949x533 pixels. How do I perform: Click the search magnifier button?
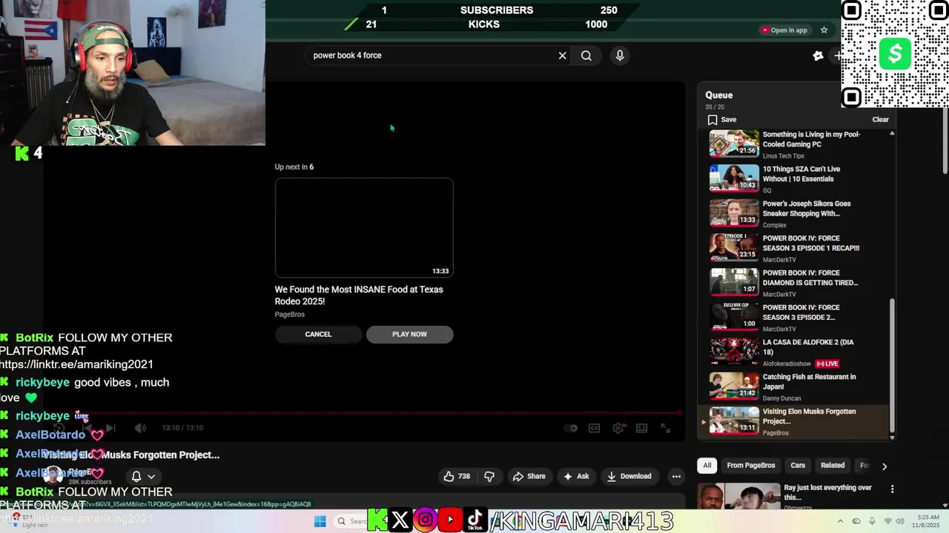click(x=586, y=56)
